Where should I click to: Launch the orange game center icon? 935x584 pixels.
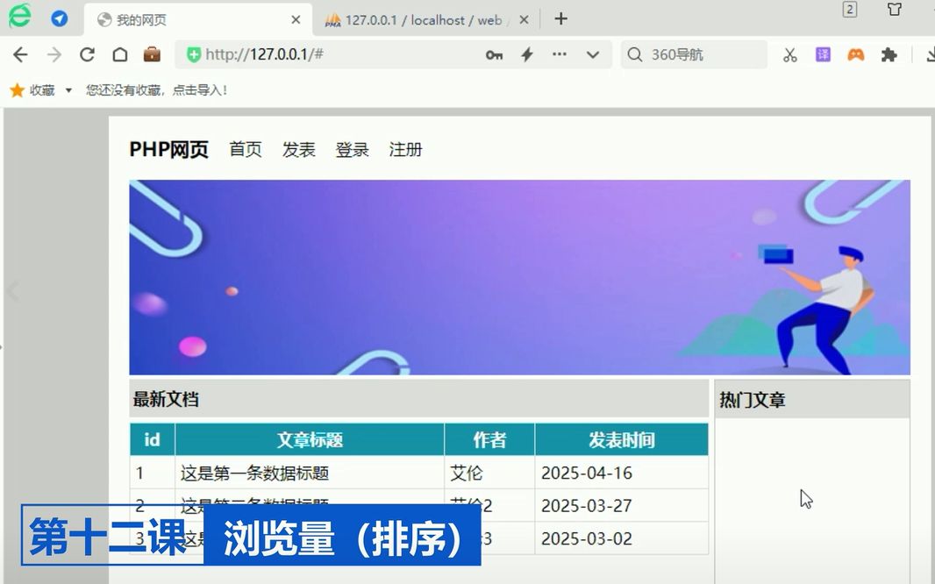(x=856, y=54)
